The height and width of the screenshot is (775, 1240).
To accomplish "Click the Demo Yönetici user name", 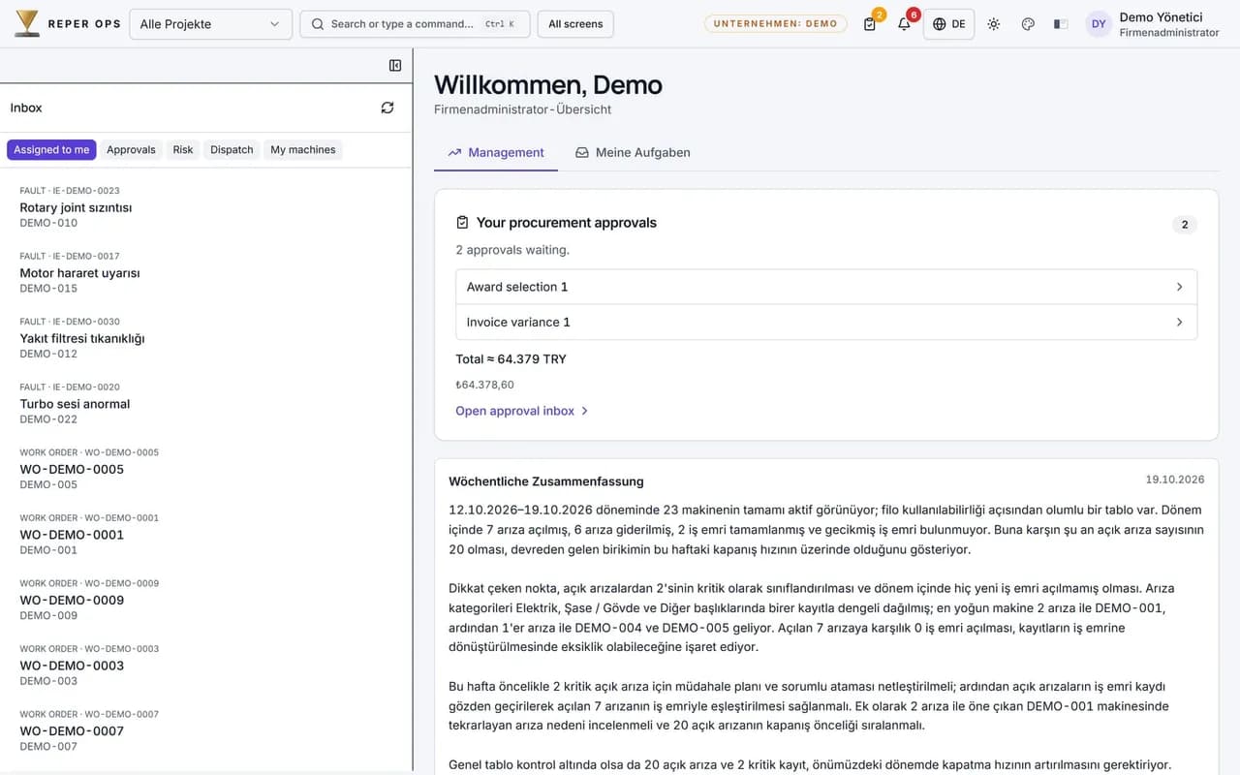I will [x=1161, y=16].
